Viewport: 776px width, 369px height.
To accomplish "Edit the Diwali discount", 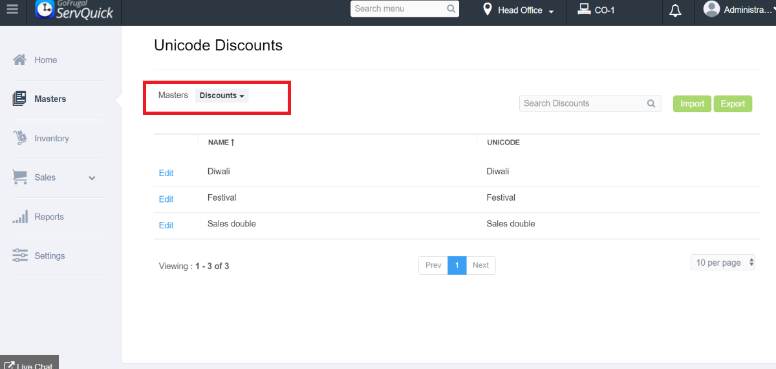I will (x=166, y=173).
